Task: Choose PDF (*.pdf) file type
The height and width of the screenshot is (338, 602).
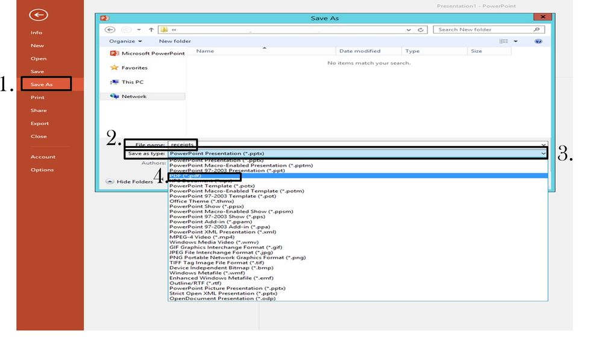Action: click(x=357, y=176)
